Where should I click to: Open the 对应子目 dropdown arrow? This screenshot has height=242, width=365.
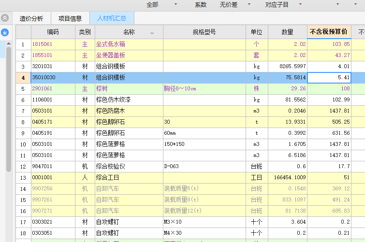point(300,4)
